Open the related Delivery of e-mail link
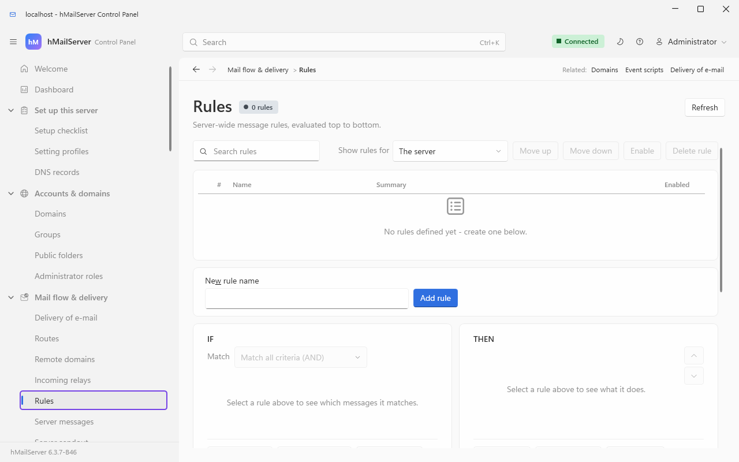 click(x=697, y=70)
